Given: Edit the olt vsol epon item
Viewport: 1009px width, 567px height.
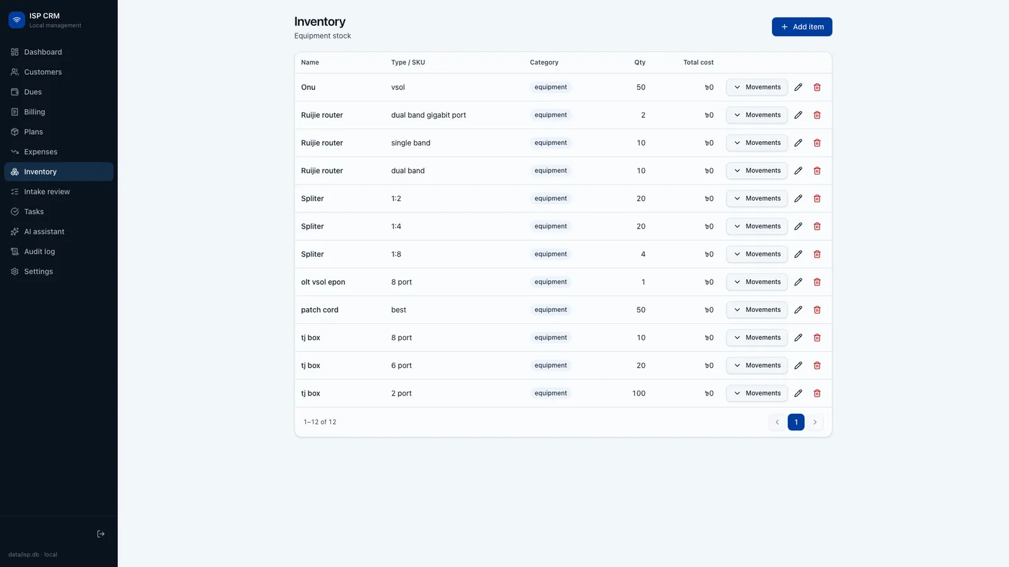Looking at the screenshot, I should [798, 282].
